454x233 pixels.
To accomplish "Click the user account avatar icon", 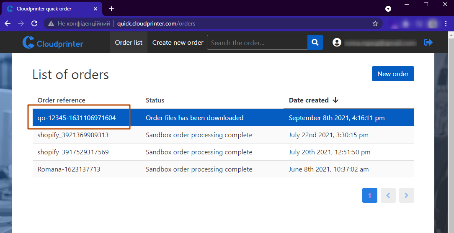I will (337, 43).
